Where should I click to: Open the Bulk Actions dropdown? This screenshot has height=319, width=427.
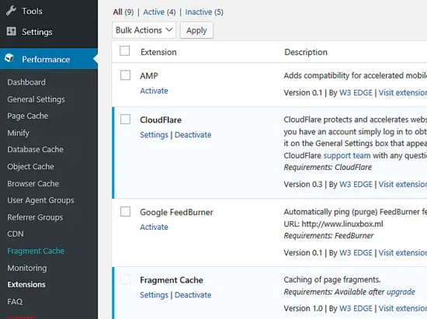point(144,30)
